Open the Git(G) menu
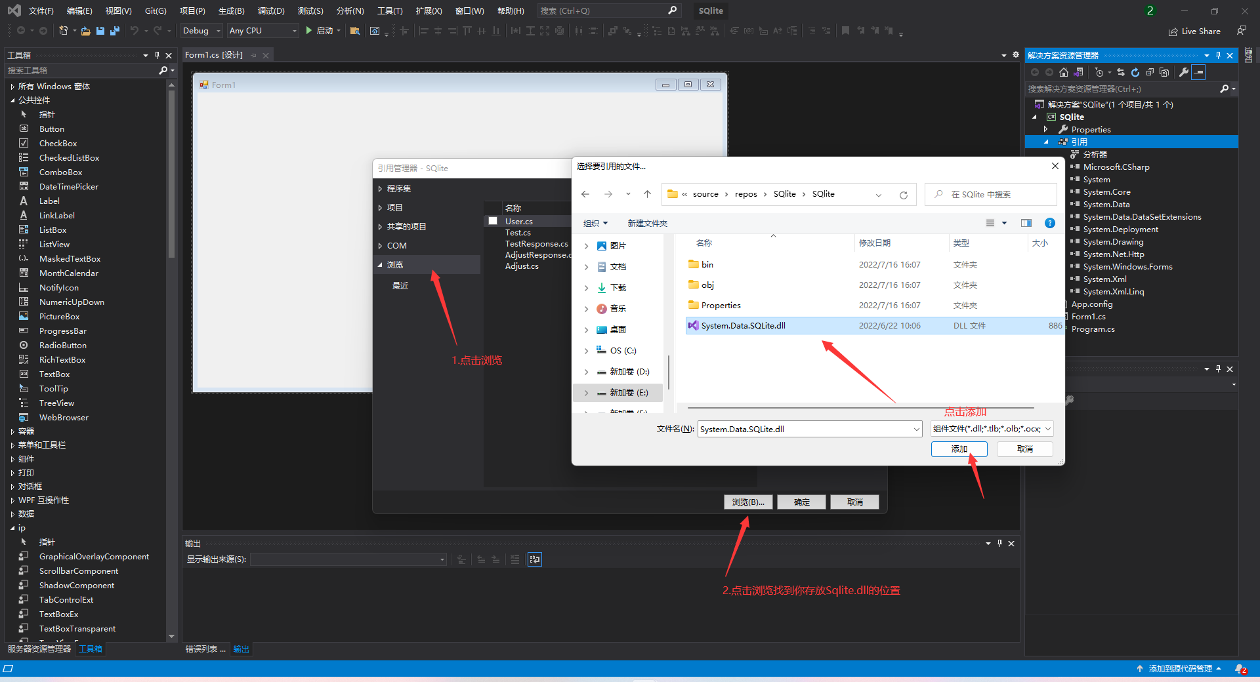 pyautogui.click(x=155, y=10)
